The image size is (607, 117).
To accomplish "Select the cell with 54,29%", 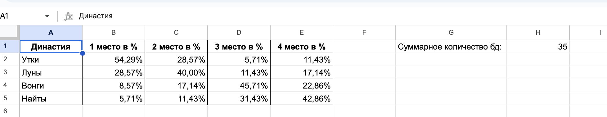I will tap(114, 59).
